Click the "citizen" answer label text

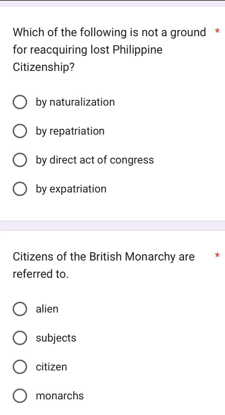point(51,367)
